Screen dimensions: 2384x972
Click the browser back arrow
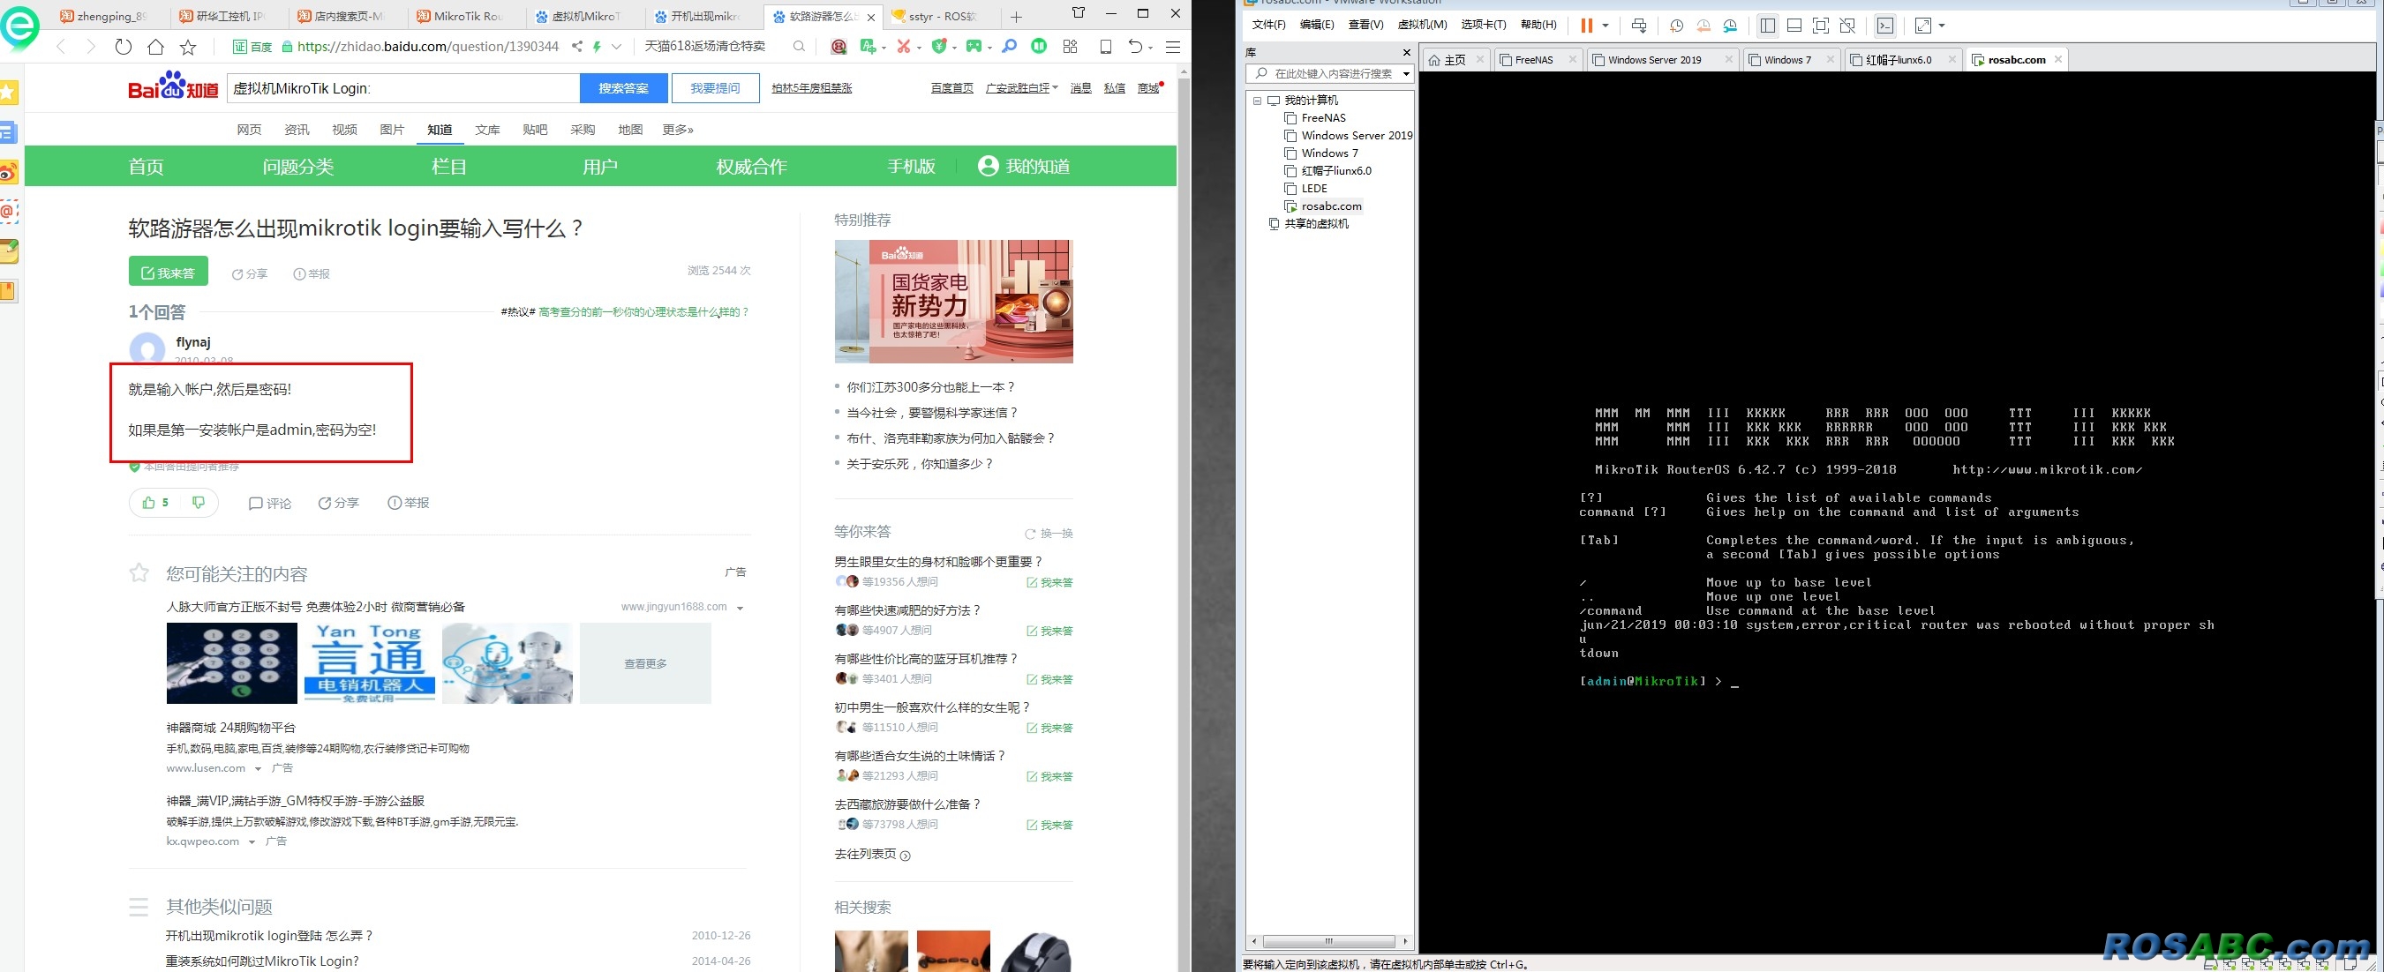pyautogui.click(x=61, y=46)
